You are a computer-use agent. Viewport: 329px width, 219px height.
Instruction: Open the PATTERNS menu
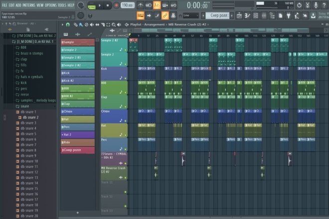(29, 5)
